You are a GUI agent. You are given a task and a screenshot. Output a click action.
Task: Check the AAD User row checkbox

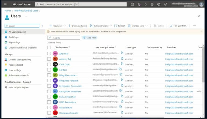pyautogui.click(x=49, y=53)
